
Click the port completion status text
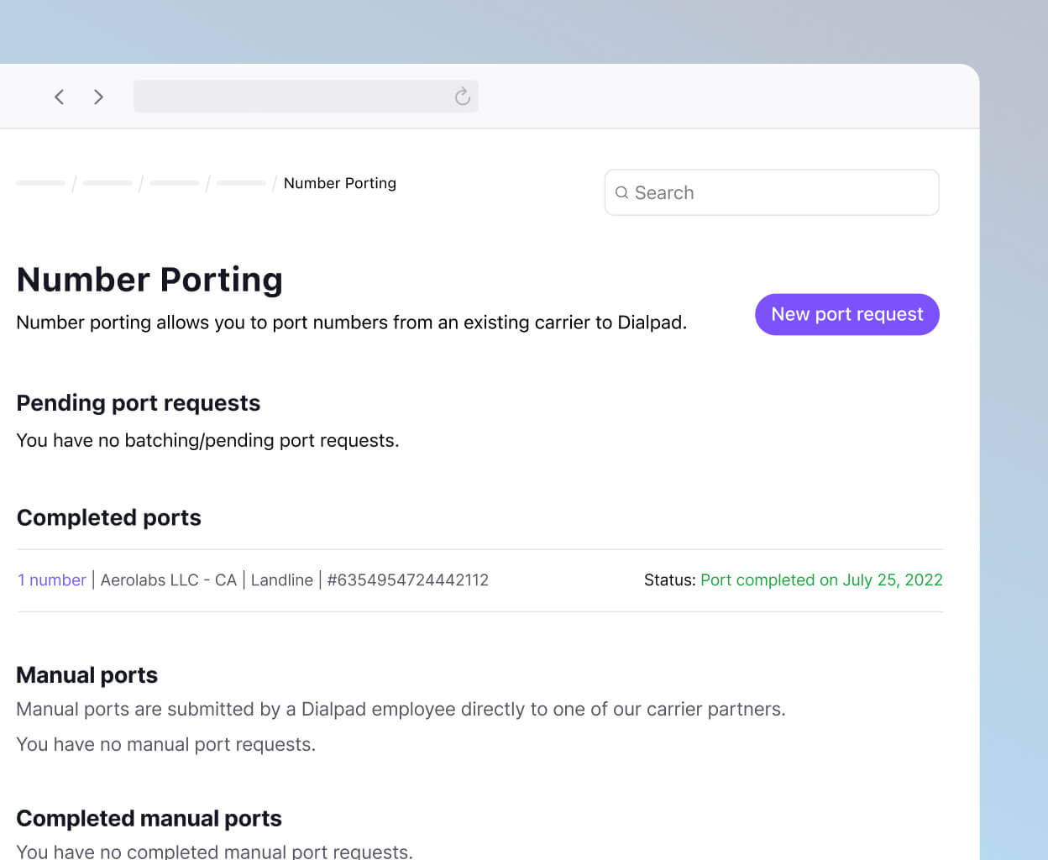click(821, 579)
